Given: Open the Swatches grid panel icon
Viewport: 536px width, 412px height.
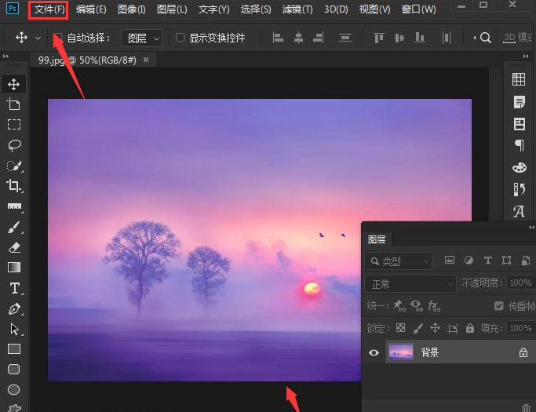Looking at the screenshot, I should coord(519,79).
